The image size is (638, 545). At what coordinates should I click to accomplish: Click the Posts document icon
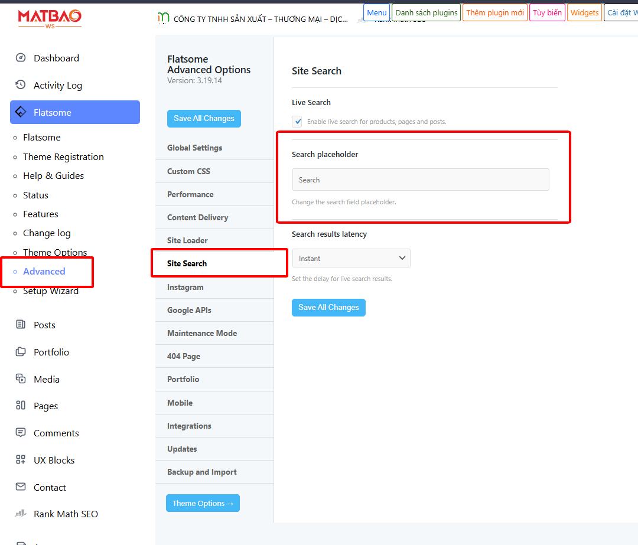pos(21,325)
